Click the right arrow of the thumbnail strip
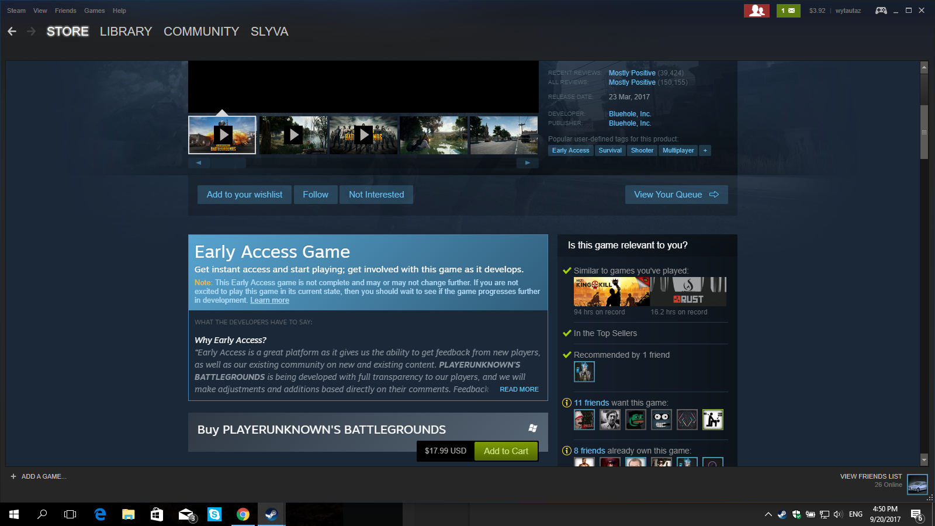The height and width of the screenshot is (526, 935). [x=527, y=163]
